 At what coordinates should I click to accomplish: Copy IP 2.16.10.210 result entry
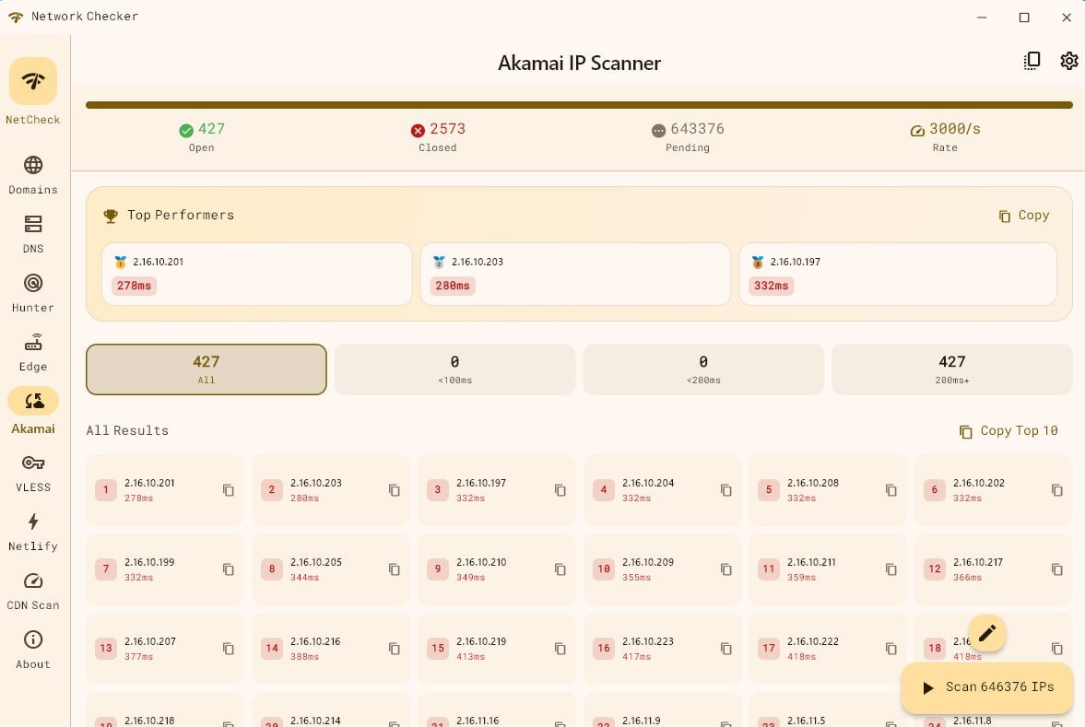pyautogui.click(x=560, y=569)
